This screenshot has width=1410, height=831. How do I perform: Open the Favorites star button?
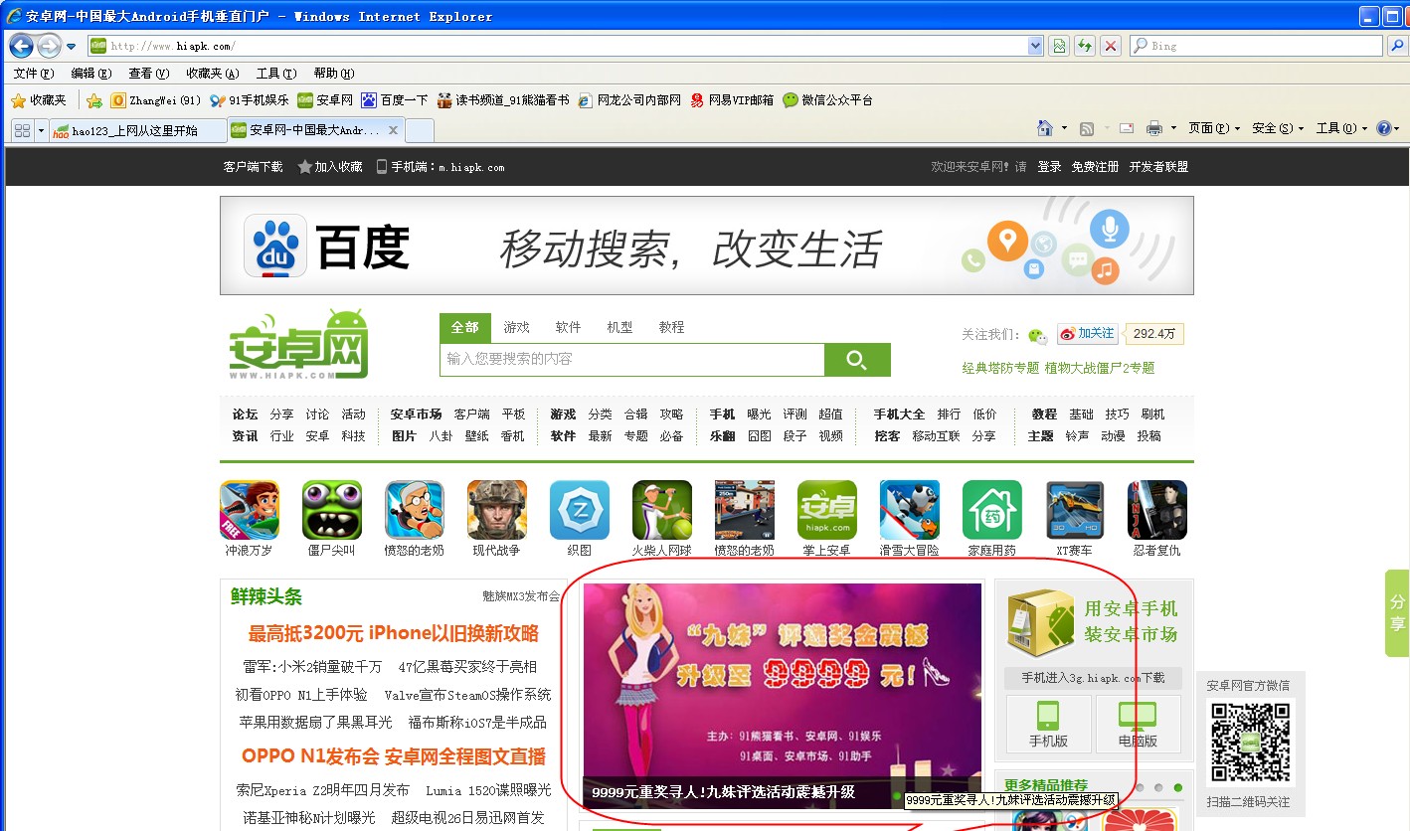[39, 100]
